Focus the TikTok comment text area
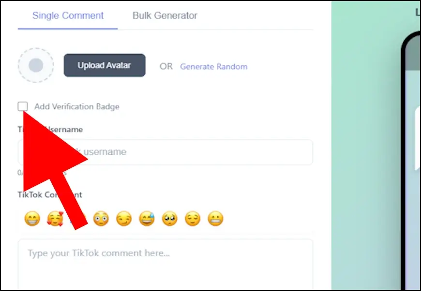 [x=165, y=265]
